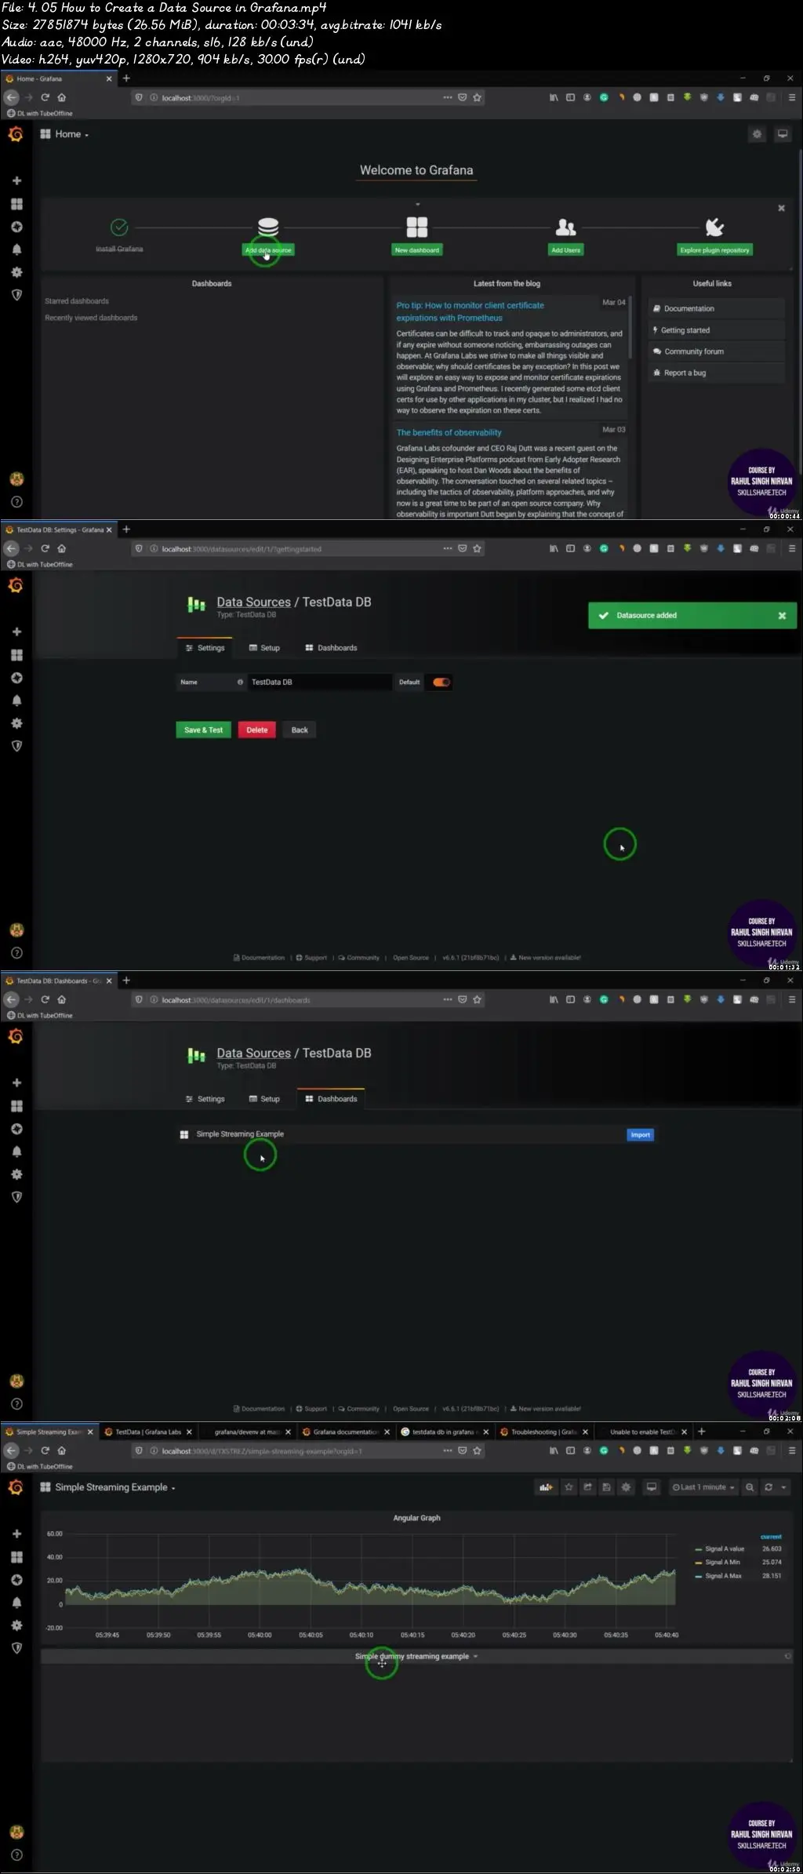Open the Community forum useful link
The height and width of the screenshot is (1874, 803).
click(x=717, y=351)
